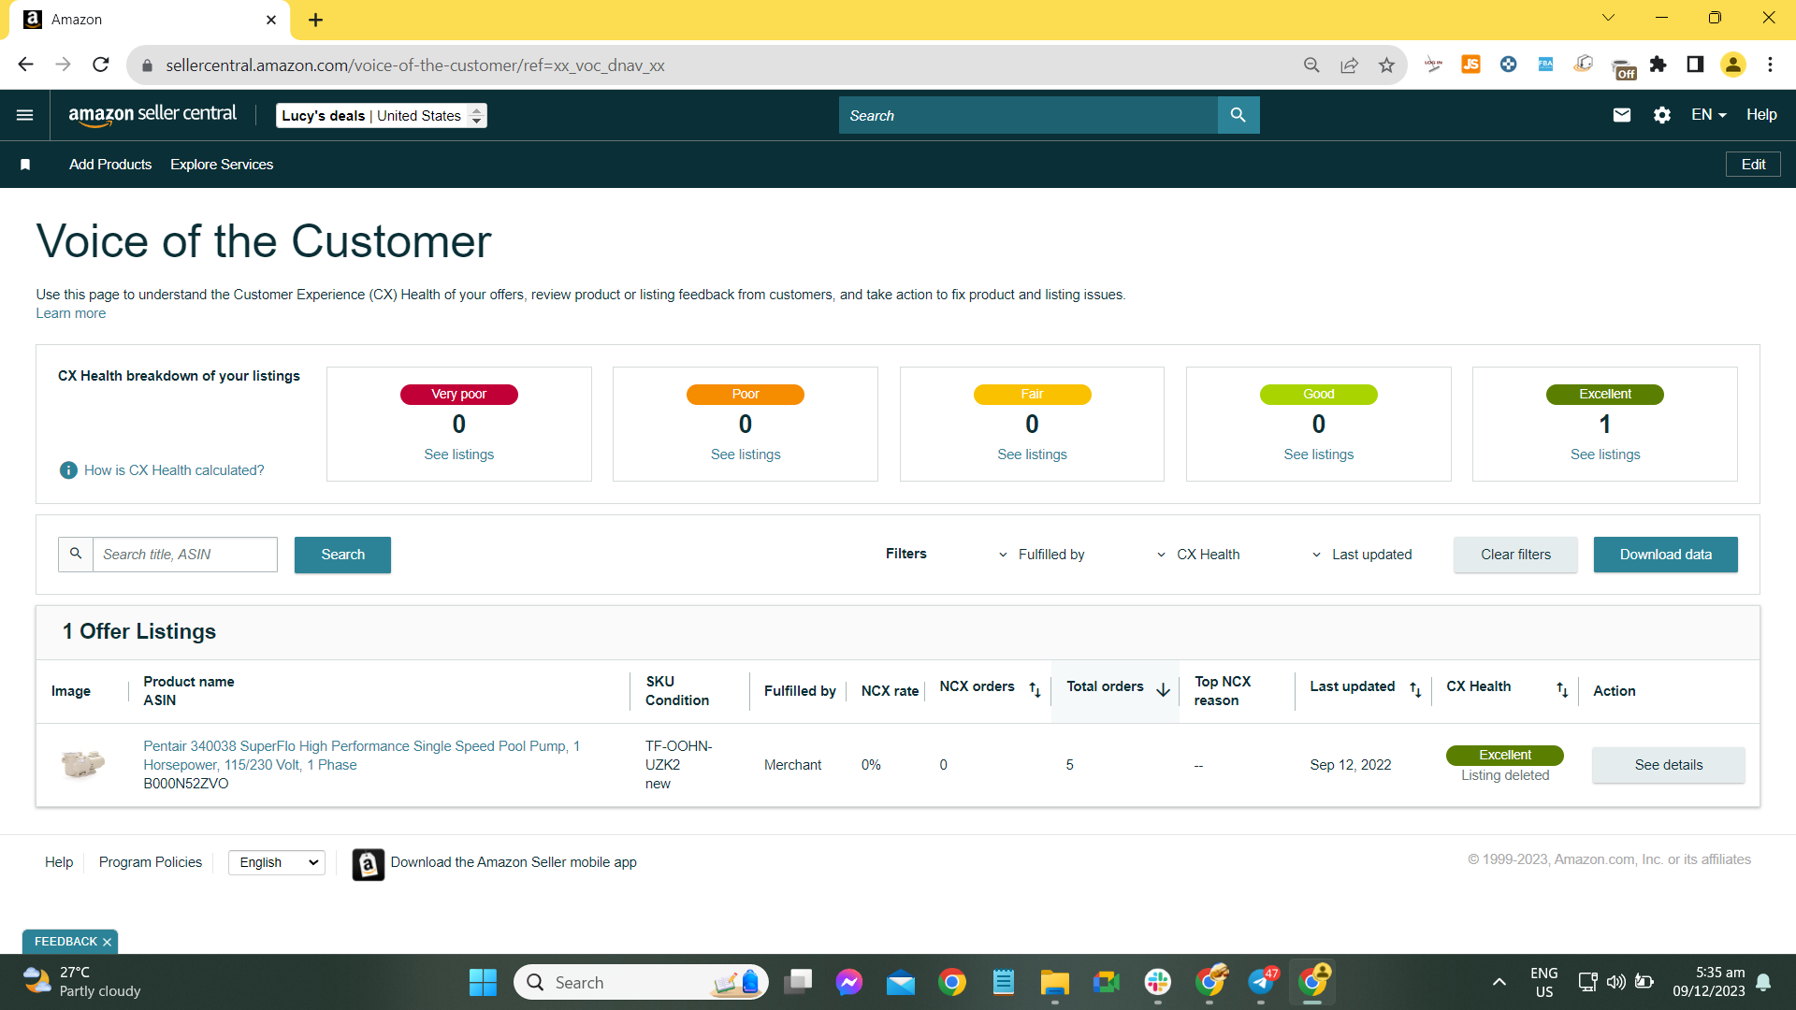Open the EN language dropdown
1796x1010 pixels.
click(1708, 115)
